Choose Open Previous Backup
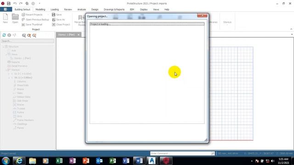The image size is (294, 165). pos(35,19)
